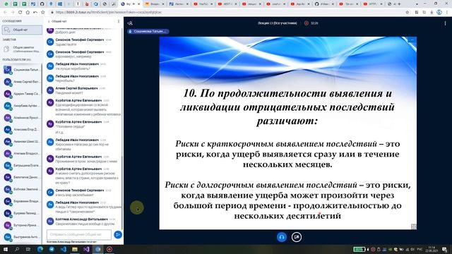Click the browser URL address bar
Image resolution: width=452 pixels, height=254 pixels.
coord(227,13)
